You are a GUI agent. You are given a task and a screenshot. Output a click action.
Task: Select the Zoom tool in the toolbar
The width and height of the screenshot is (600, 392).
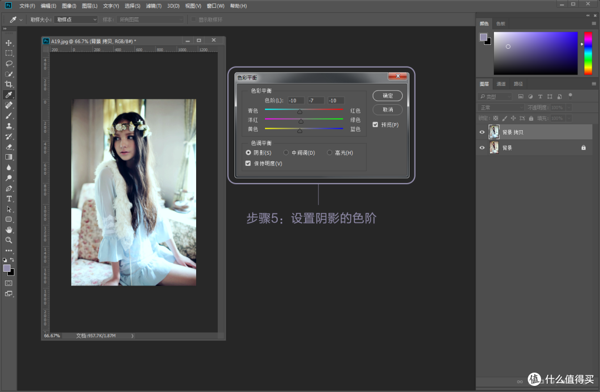pos(8,240)
